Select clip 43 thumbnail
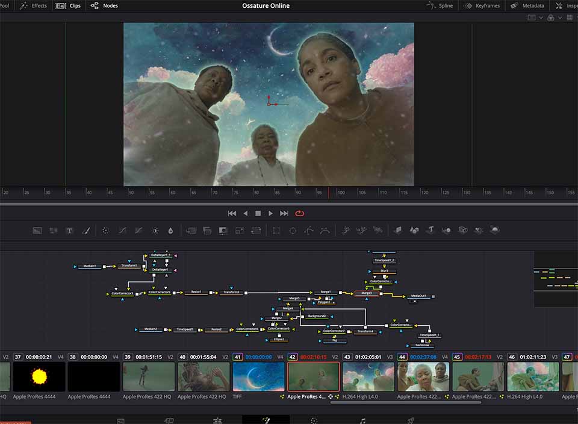This screenshot has width=578, height=424. click(368, 376)
